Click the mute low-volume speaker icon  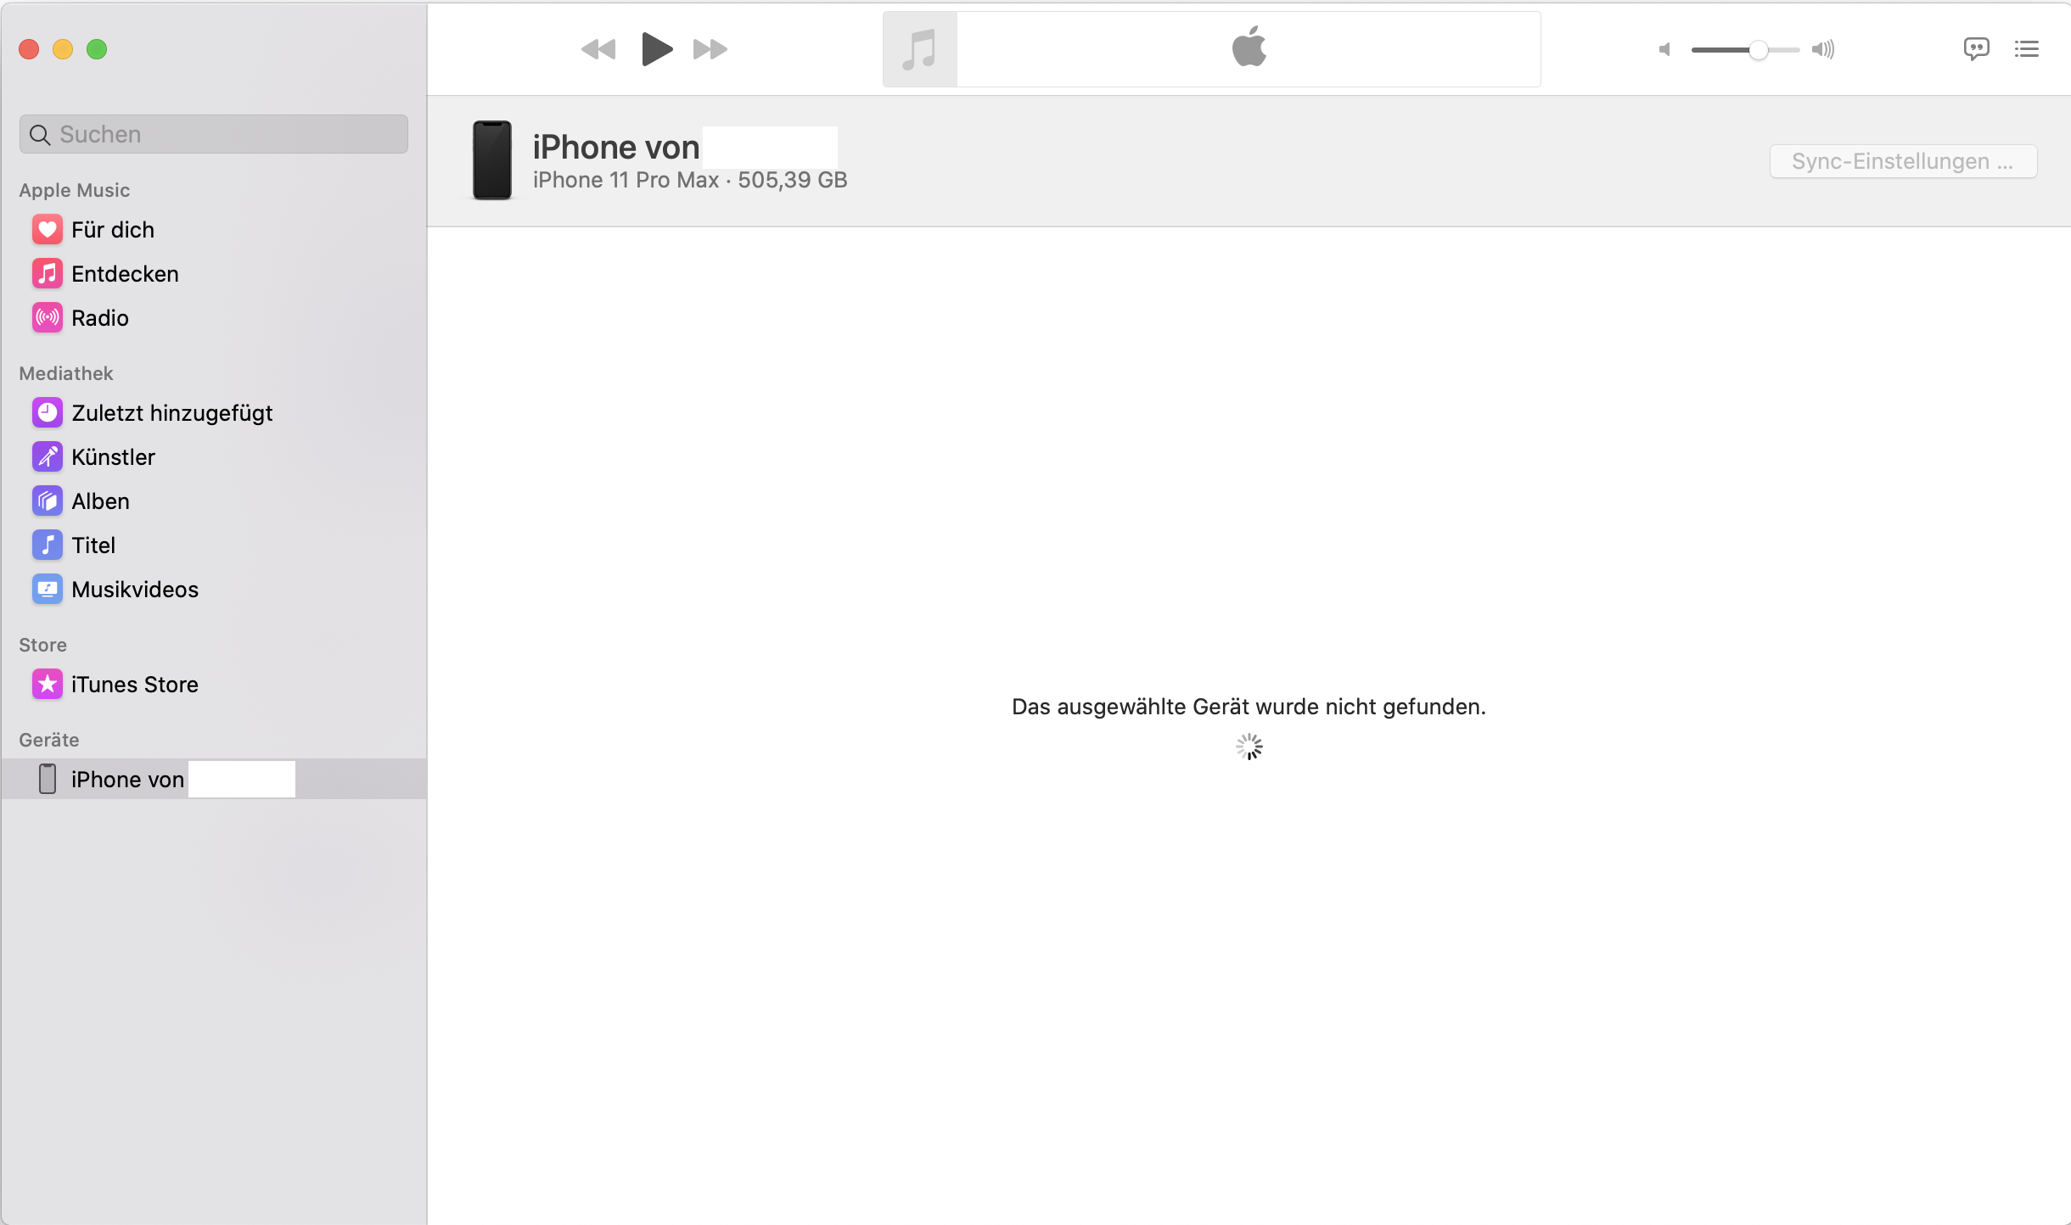click(1664, 49)
